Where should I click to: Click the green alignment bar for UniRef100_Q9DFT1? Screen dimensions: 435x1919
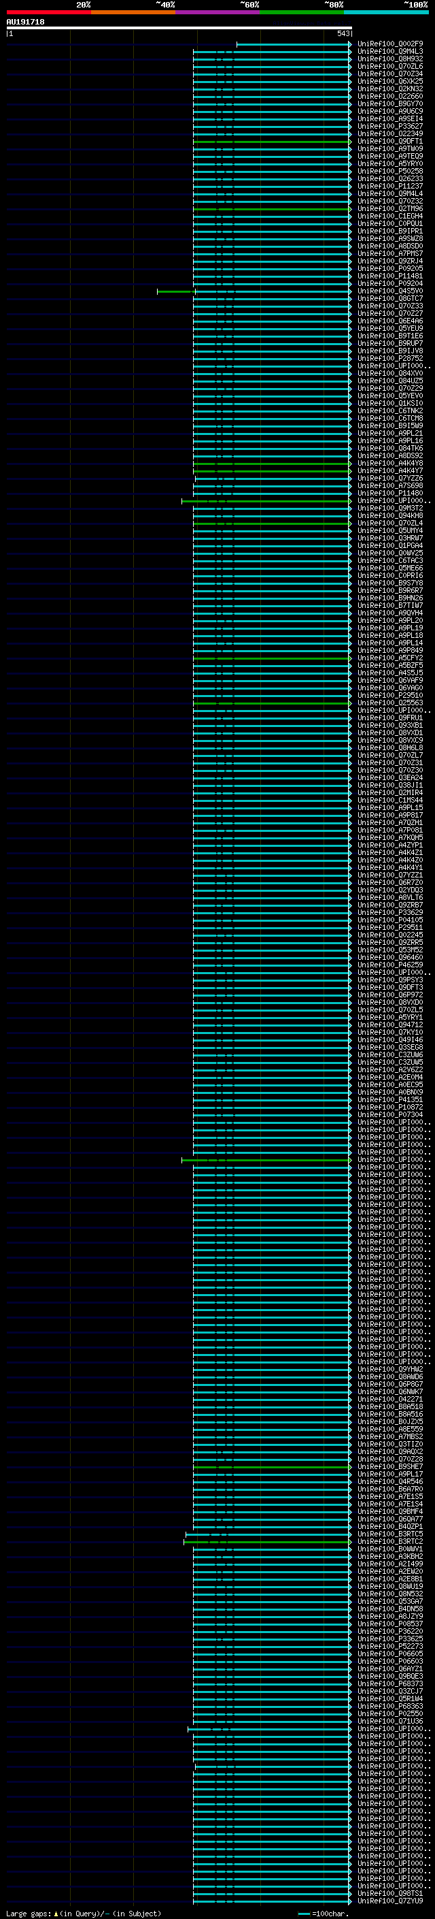[271, 142]
